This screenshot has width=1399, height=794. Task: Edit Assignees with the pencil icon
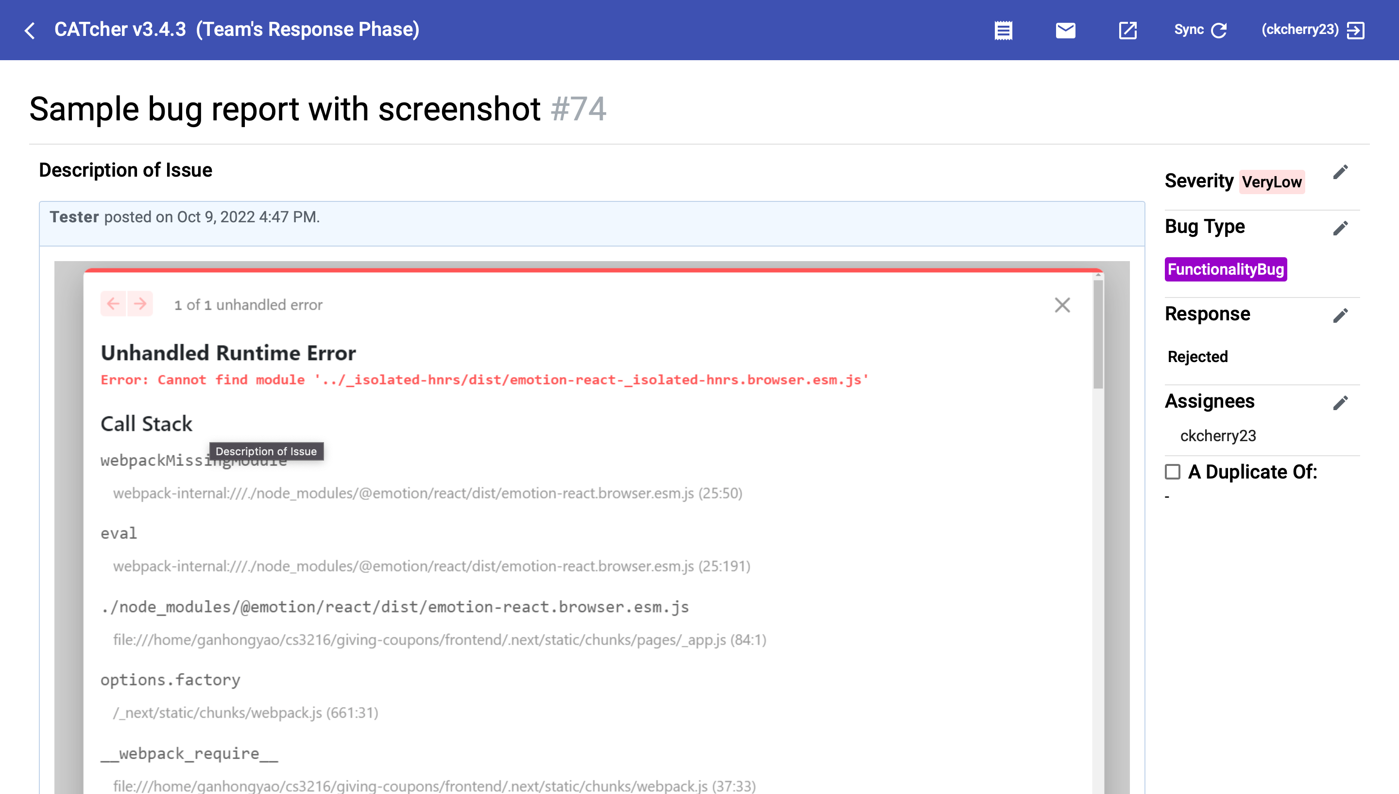[1340, 402]
